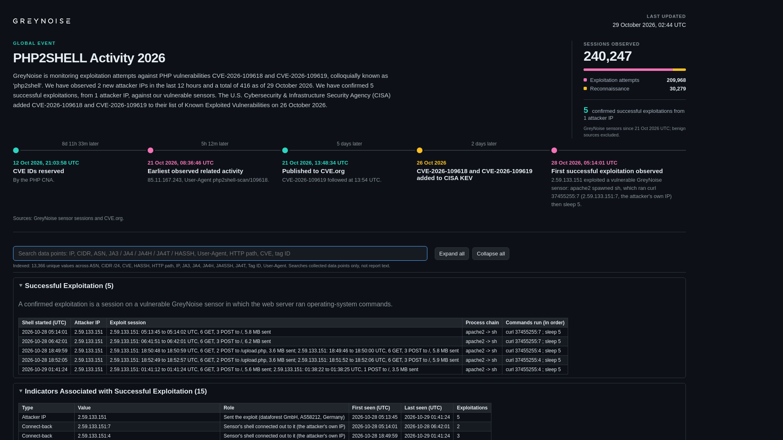Click the GreyNoise logo
This screenshot has height=440, width=783.
tap(42, 21)
